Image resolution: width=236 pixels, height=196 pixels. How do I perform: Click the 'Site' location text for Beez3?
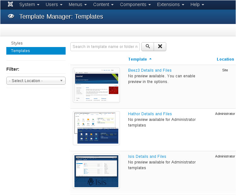point(225,70)
